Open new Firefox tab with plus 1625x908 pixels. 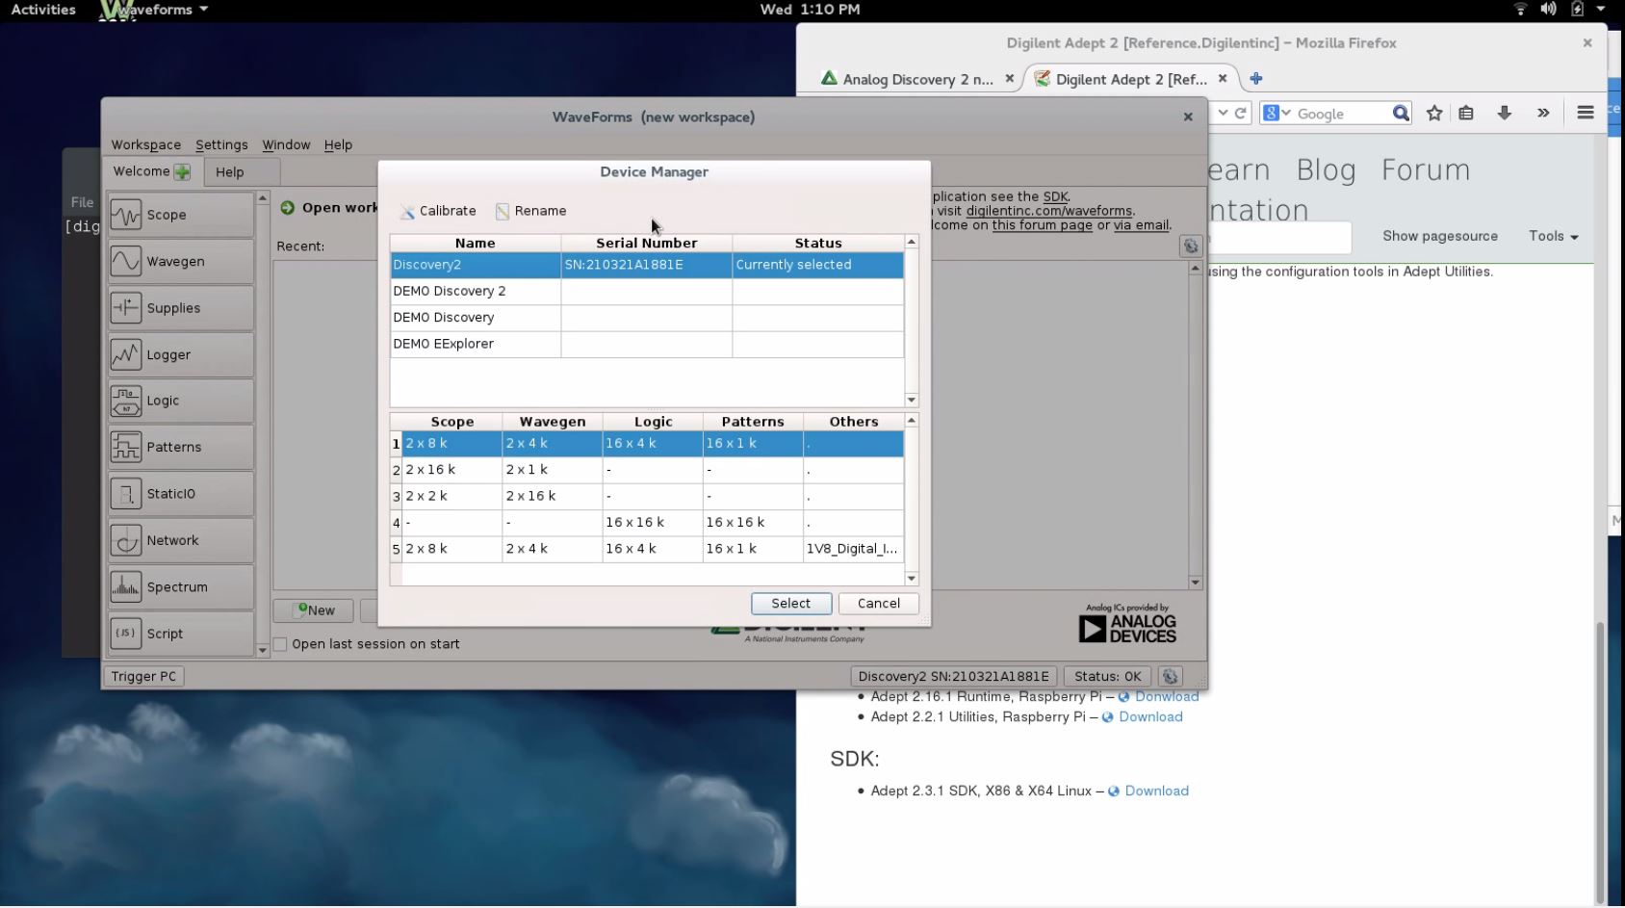[1255, 79]
